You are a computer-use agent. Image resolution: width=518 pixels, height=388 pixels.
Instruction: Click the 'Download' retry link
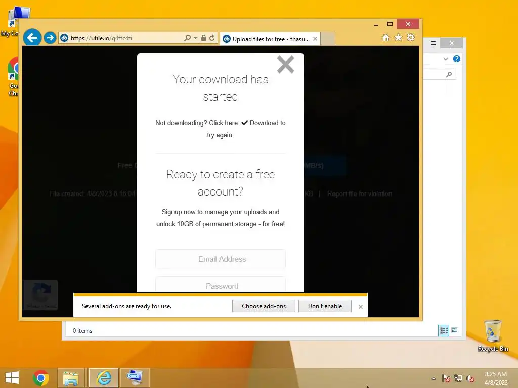pos(263,123)
